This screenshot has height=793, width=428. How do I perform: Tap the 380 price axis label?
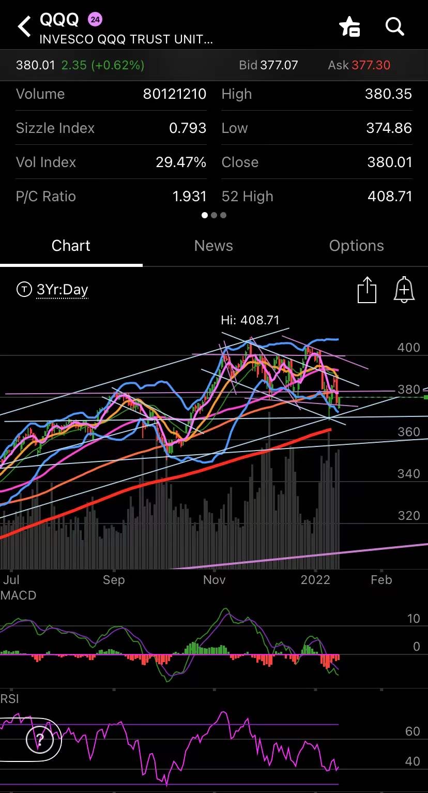coord(408,390)
